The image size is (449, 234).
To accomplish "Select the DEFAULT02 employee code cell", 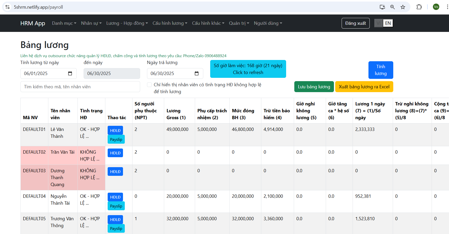I will tap(34, 155).
